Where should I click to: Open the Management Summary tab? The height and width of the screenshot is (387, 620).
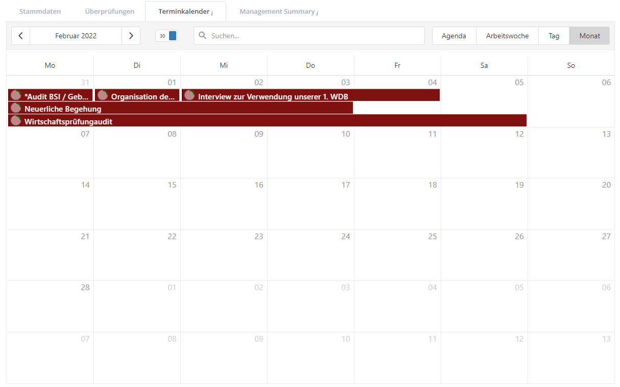tap(278, 11)
